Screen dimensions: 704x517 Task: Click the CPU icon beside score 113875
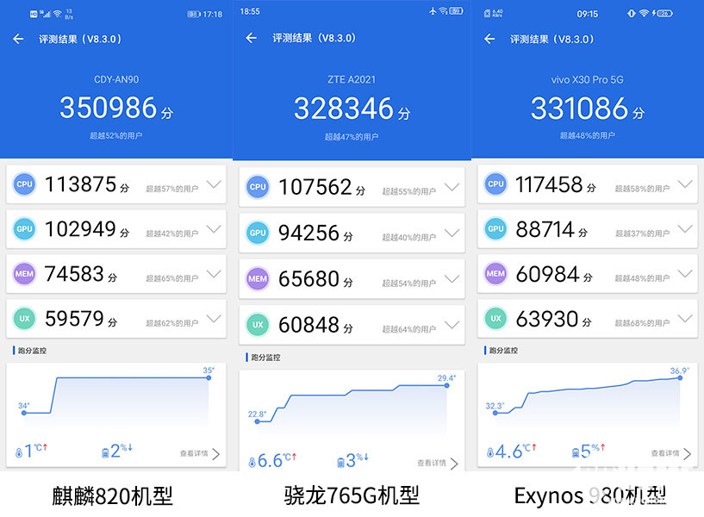click(x=24, y=184)
